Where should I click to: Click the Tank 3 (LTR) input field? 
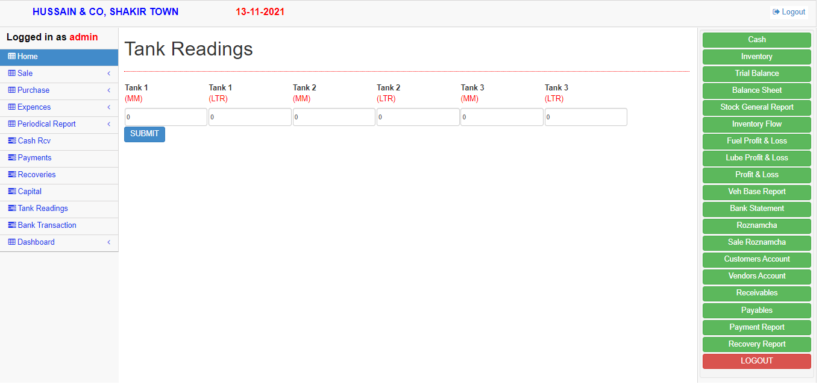pyautogui.click(x=586, y=117)
